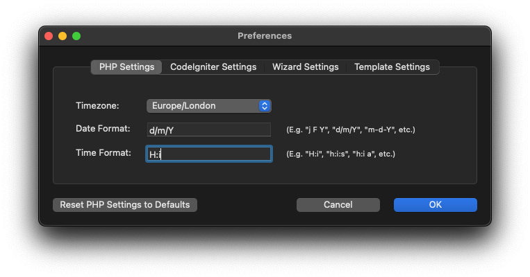Cancel the Preferences dialog
Screen dimensions: 530x277
(x=338, y=205)
